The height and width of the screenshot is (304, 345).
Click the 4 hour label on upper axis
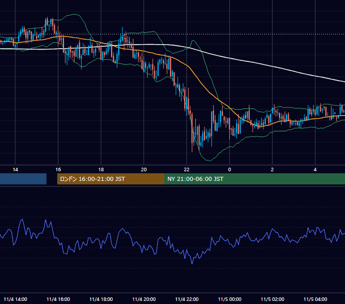point(315,170)
